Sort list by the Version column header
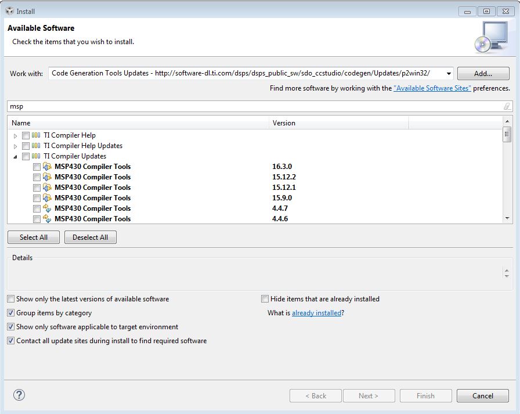520x414 pixels. pyautogui.click(x=339, y=123)
